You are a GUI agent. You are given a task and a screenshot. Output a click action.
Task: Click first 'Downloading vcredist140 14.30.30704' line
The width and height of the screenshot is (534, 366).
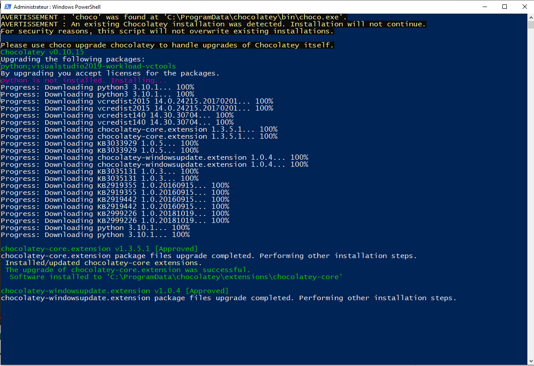point(117,115)
